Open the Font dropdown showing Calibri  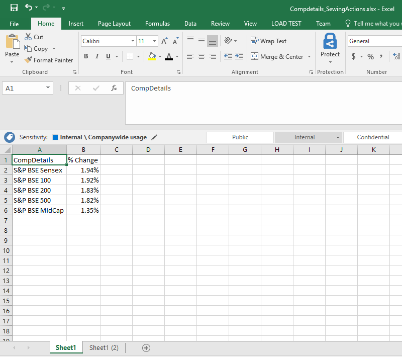[x=132, y=41]
